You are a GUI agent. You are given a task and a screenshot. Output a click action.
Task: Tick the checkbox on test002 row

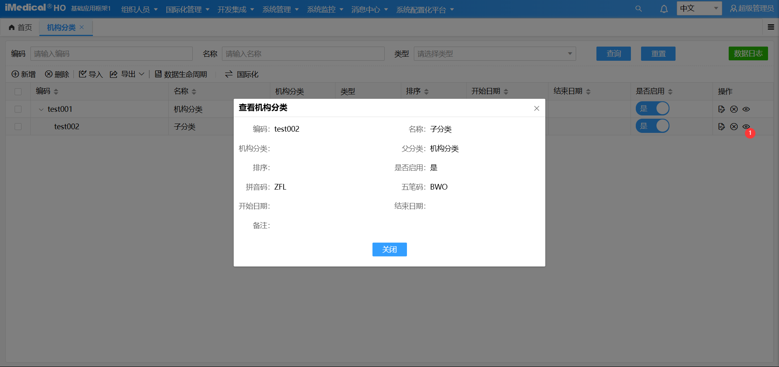pyautogui.click(x=18, y=126)
